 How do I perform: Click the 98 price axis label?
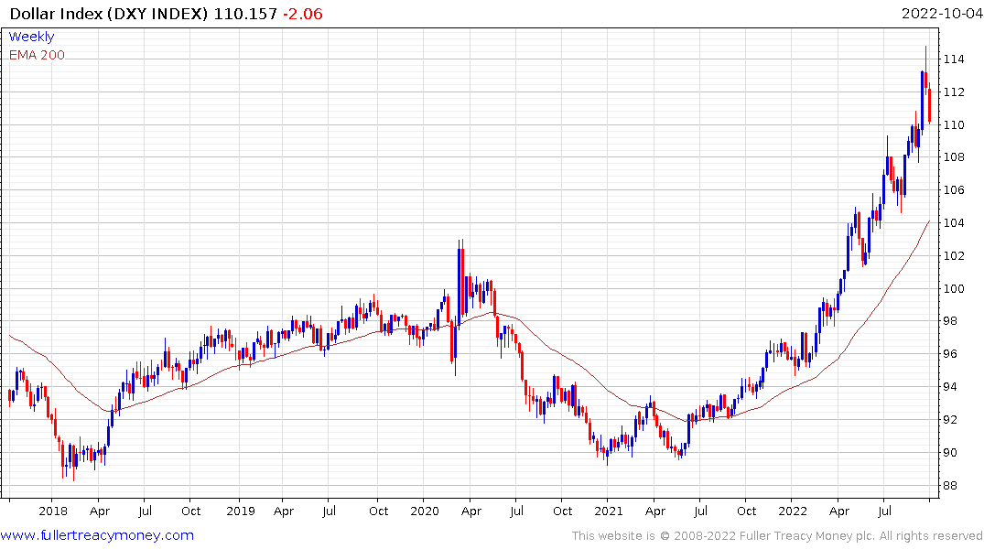coord(950,321)
